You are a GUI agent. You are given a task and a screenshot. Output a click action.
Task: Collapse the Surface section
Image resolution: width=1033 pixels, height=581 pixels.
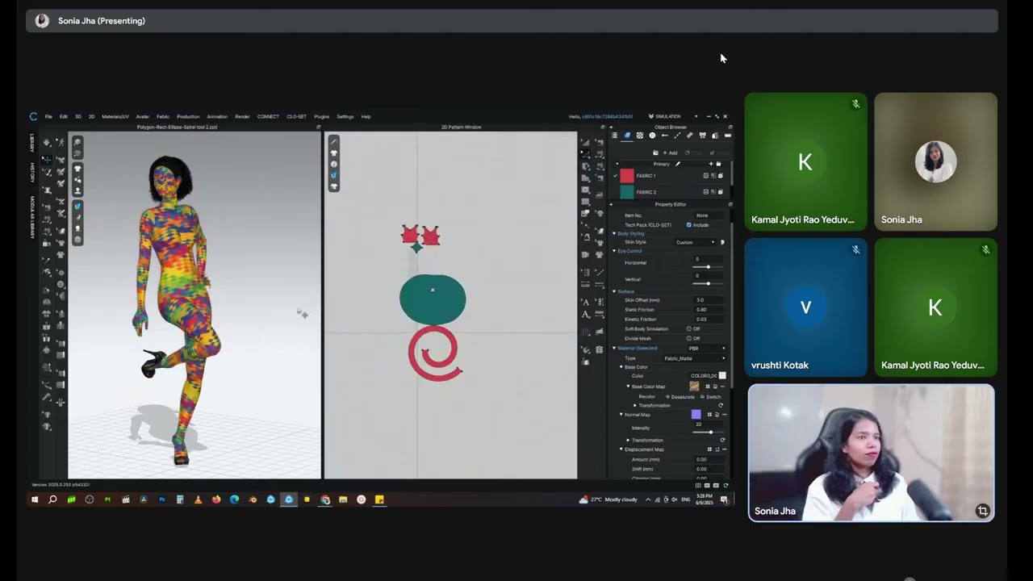pos(614,291)
